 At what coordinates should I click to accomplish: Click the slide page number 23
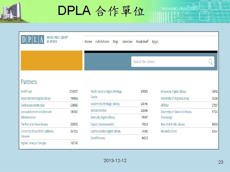tap(221, 162)
